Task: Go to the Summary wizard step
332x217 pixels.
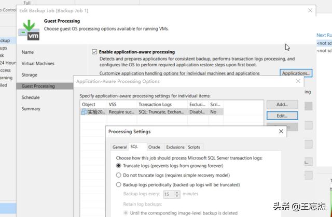Action: (x=31, y=109)
